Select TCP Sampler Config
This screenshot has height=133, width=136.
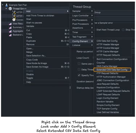point(112,109)
